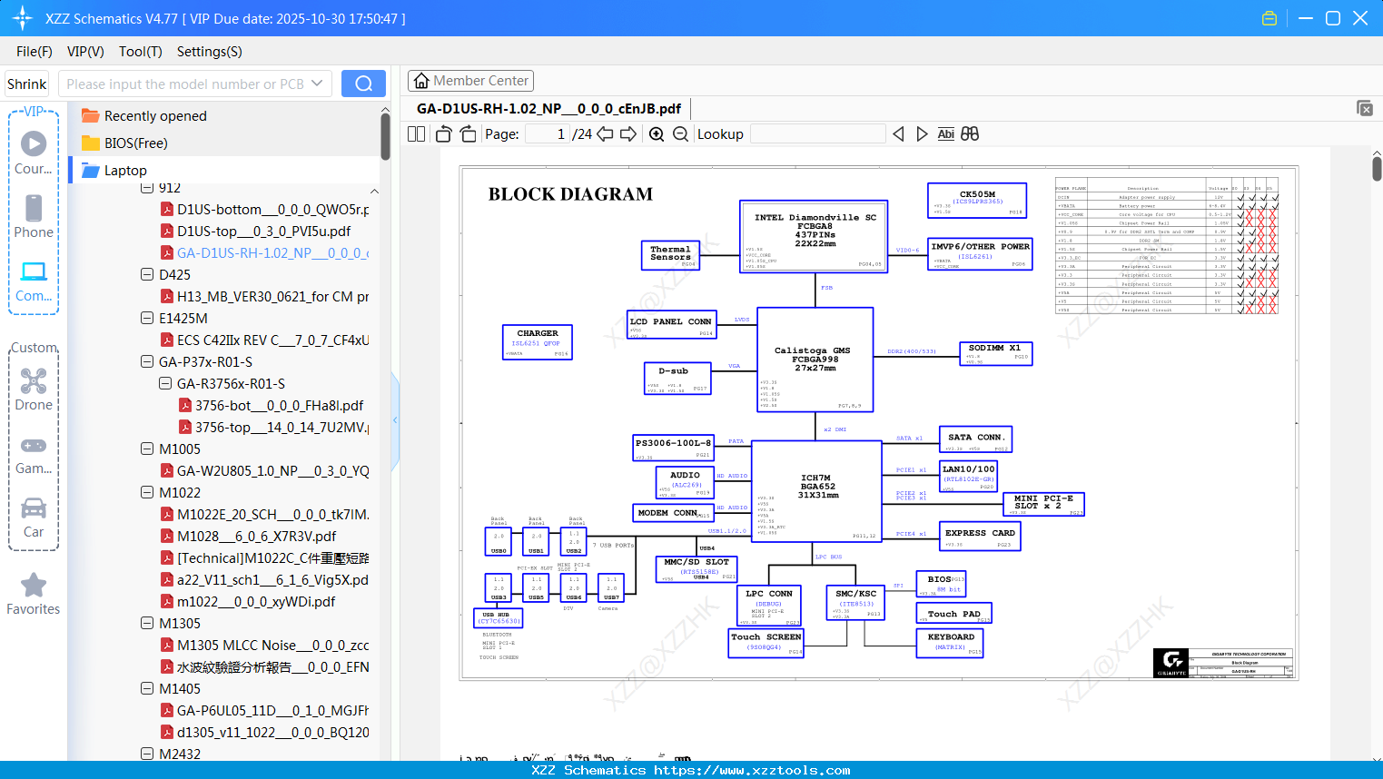The width and height of the screenshot is (1383, 779).
Task: Open the File(F) menu
Action: point(35,52)
